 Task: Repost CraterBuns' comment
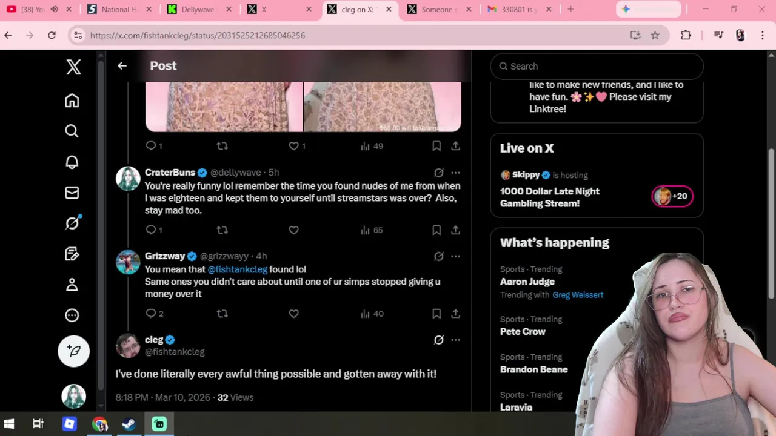222,230
